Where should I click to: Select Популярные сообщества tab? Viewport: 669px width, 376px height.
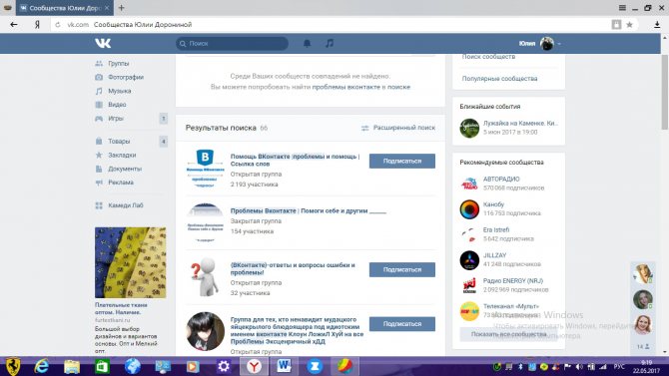point(499,79)
